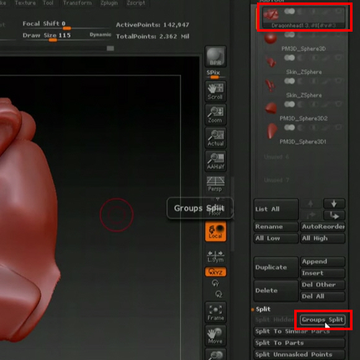Click Split Unmasked Points button
Viewport: 360px width, 360px height.
pyautogui.click(x=299, y=354)
